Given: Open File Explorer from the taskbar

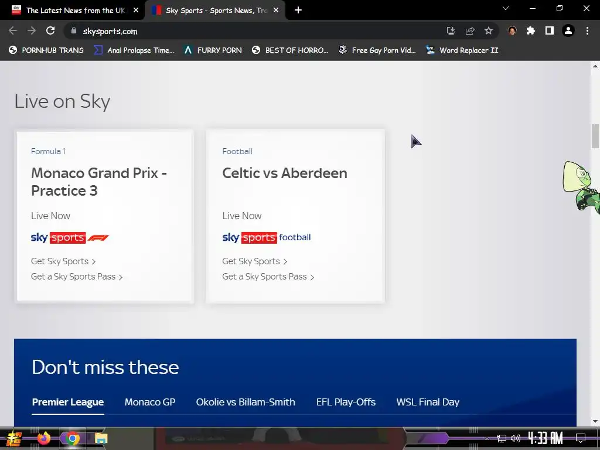Looking at the screenshot, I should 101,438.
